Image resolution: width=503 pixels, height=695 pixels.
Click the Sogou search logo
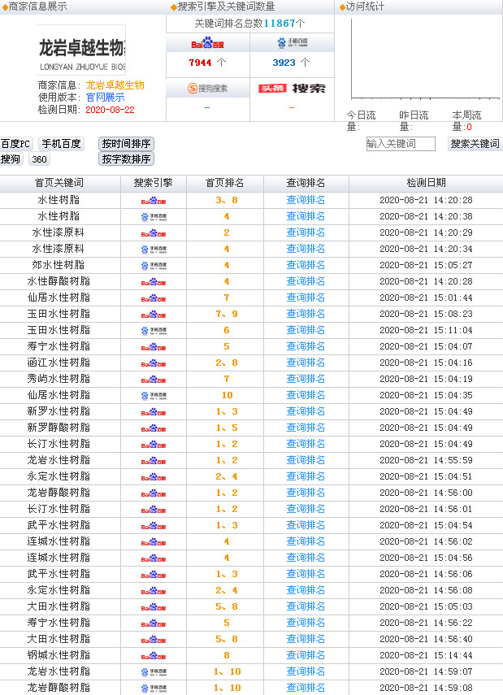coord(207,89)
